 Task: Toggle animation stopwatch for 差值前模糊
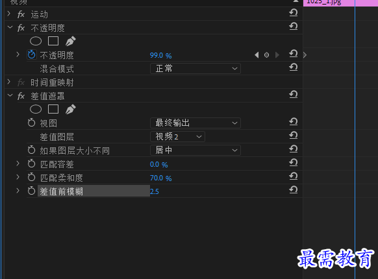tap(32, 191)
